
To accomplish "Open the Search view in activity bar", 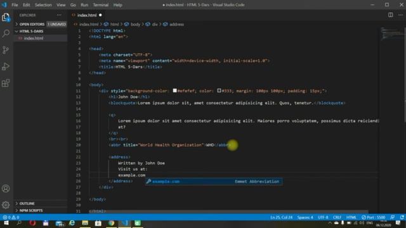I will pyautogui.click(x=6, y=34).
